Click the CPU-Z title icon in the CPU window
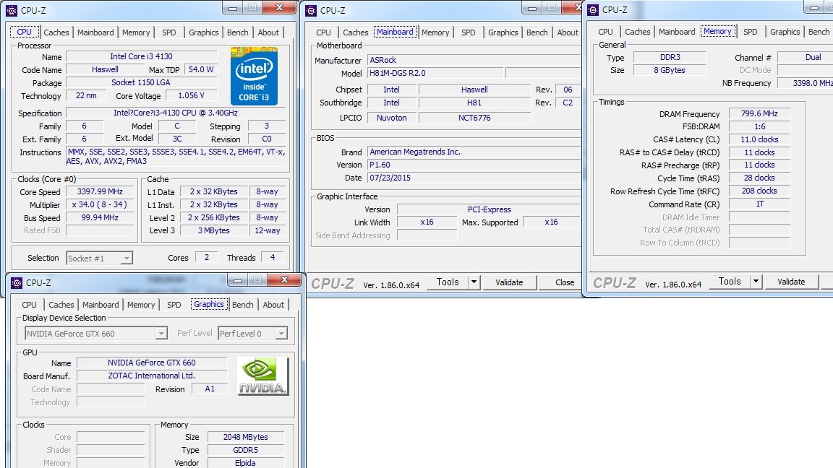The image size is (833, 468). tap(11, 10)
